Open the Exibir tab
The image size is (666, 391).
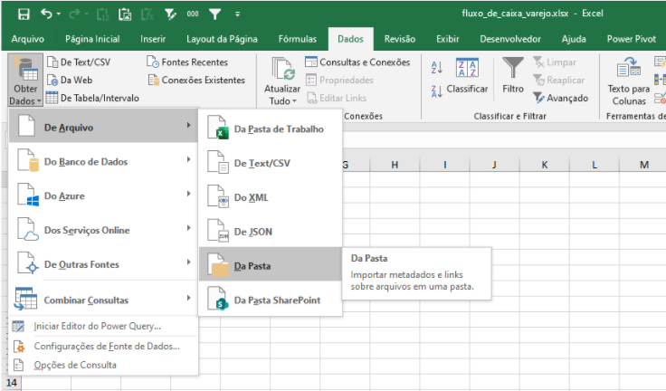tap(448, 39)
